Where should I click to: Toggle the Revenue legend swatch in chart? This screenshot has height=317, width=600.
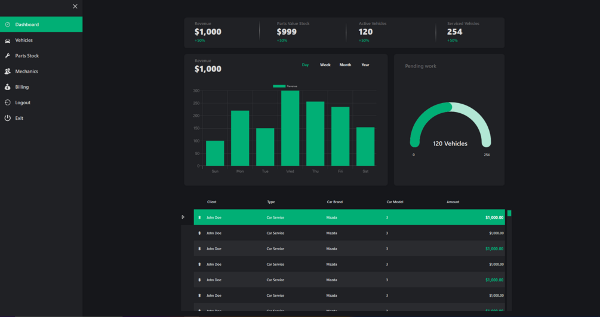pos(279,86)
